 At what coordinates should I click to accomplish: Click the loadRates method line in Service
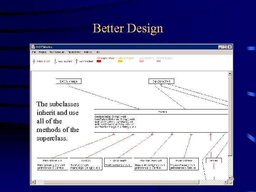tap(114, 119)
